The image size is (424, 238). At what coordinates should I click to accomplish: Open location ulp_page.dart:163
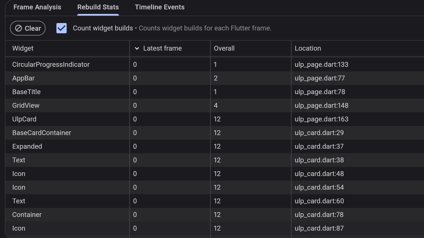(x=321, y=119)
